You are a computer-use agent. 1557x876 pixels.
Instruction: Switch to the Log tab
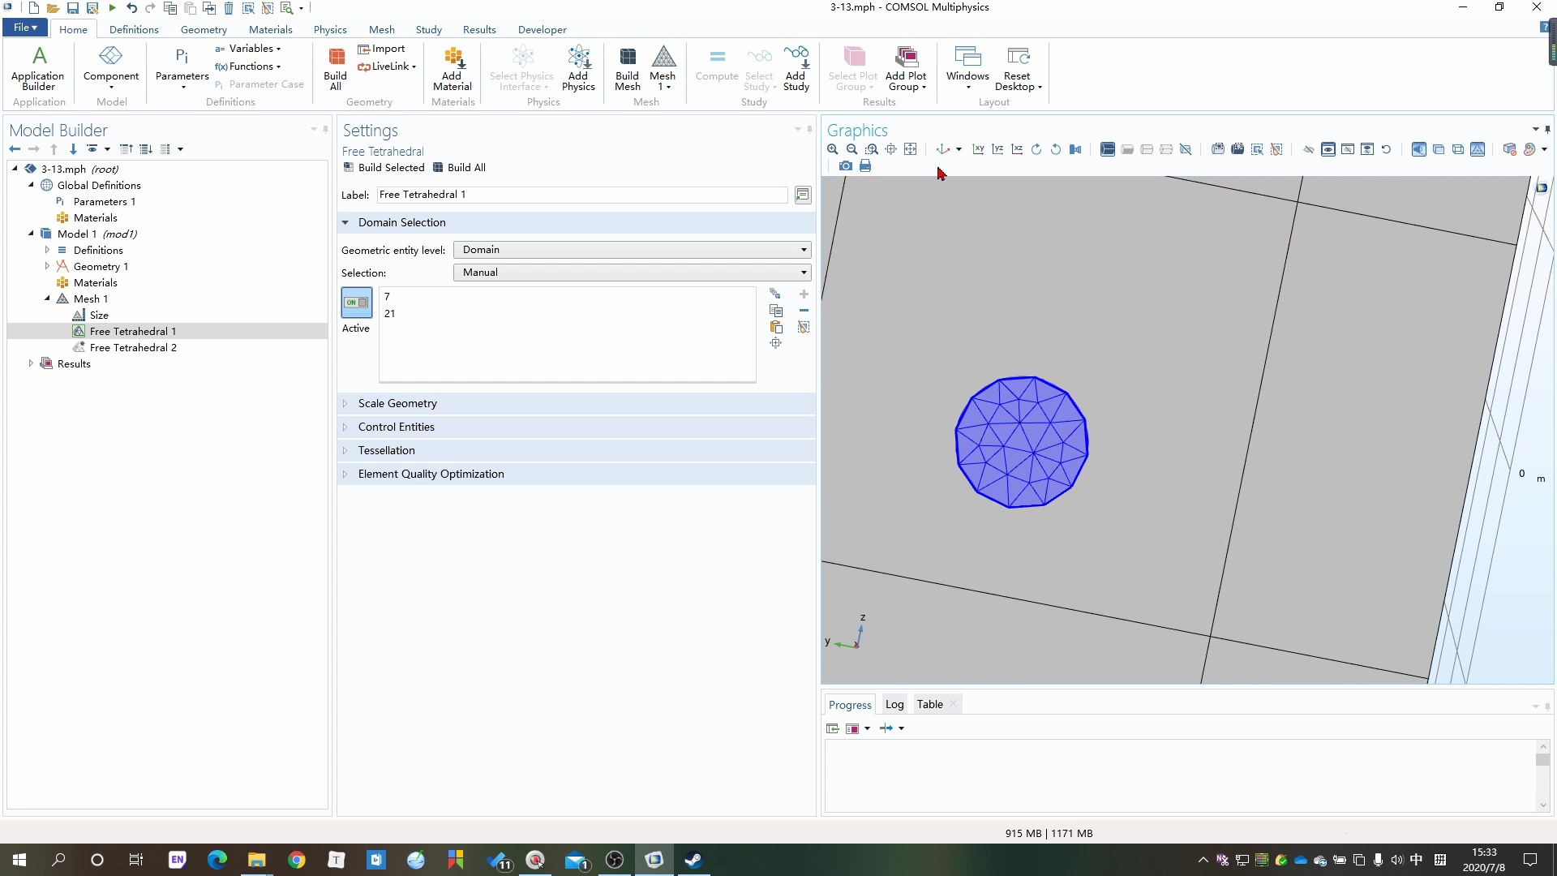[x=894, y=704]
